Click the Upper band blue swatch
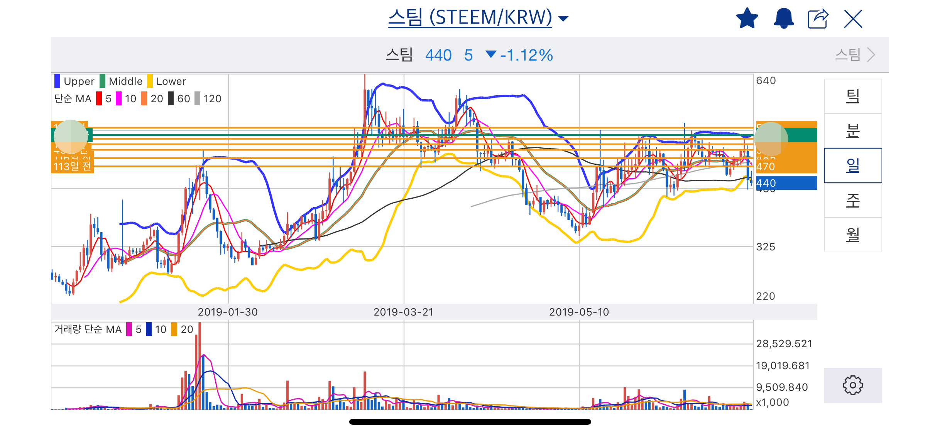 (x=57, y=81)
